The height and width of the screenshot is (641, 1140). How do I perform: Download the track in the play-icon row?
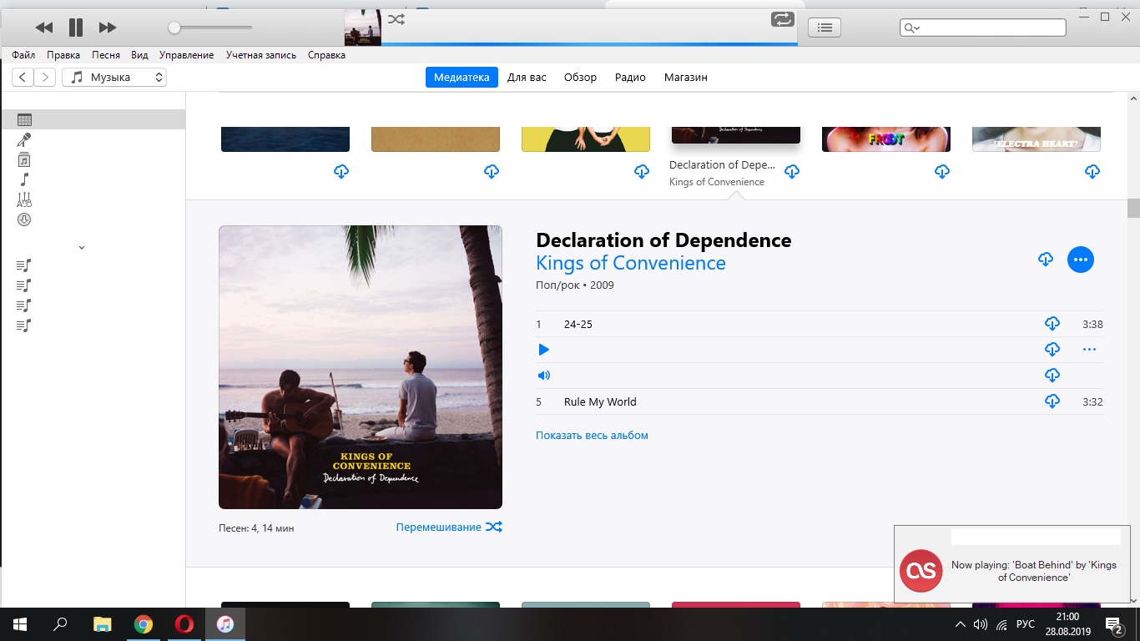click(1052, 350)
